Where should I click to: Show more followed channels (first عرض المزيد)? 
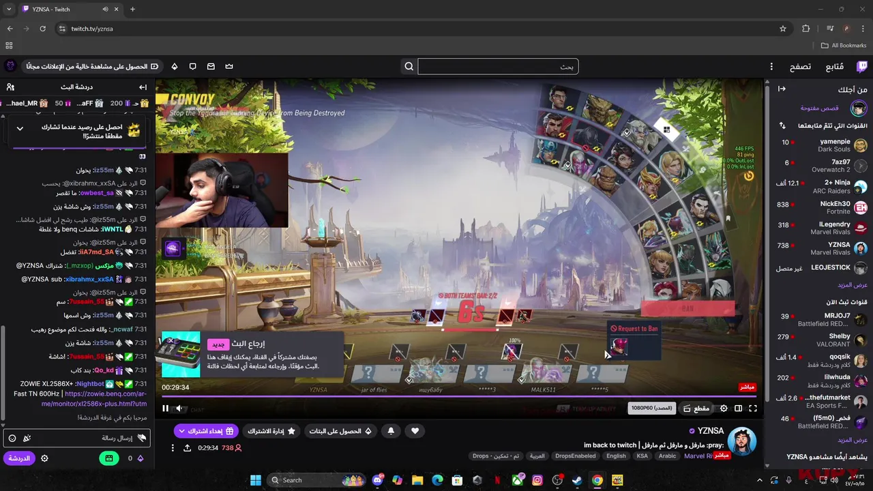coord(853,285)
